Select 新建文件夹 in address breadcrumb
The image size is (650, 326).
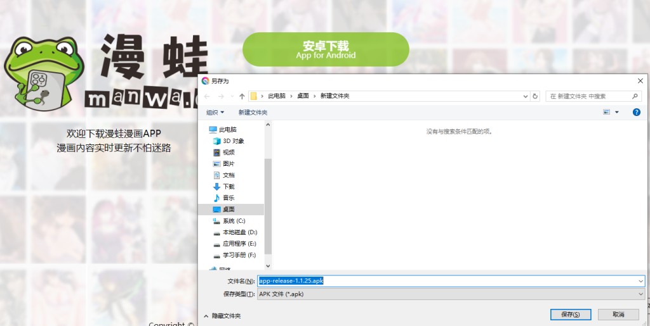point(335,96)
